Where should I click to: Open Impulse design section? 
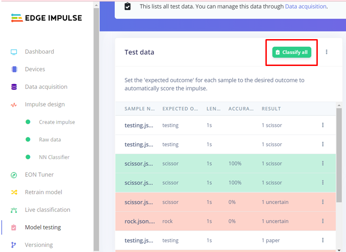[x=45, y=105]
